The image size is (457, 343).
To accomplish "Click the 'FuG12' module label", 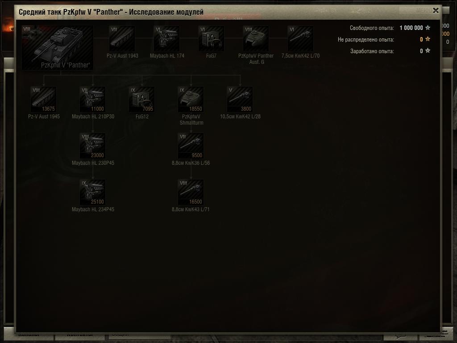I will 142,117.
